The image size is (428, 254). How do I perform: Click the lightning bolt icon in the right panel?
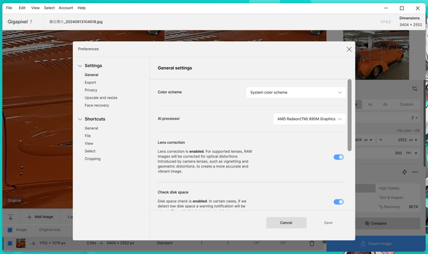click(404, 172)
